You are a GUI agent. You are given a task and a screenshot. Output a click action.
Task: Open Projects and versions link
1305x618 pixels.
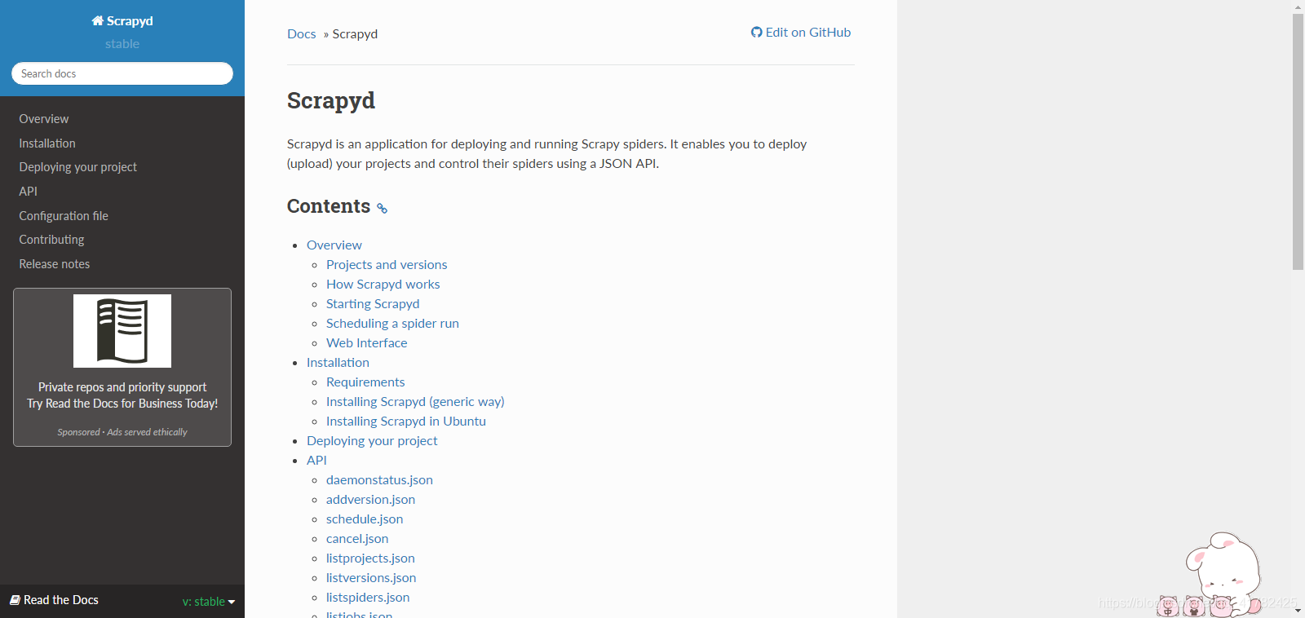(x=387, y=265)
